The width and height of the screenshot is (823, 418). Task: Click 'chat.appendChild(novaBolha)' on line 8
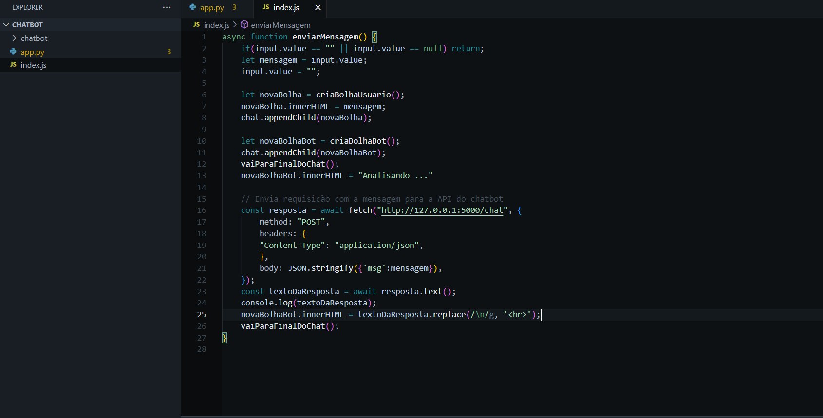(304, 117)
